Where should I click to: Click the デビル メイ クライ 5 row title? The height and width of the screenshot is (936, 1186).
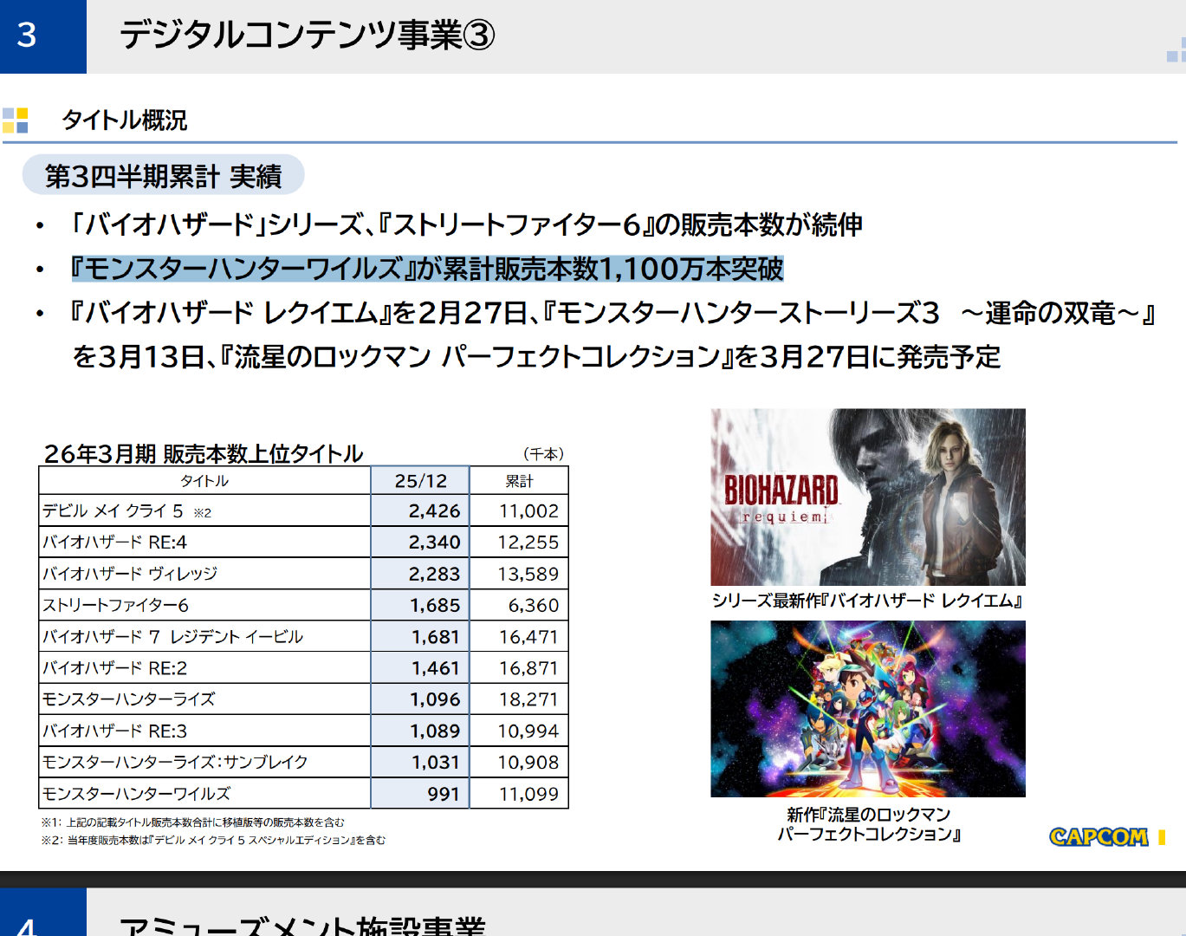click(126, 511)
